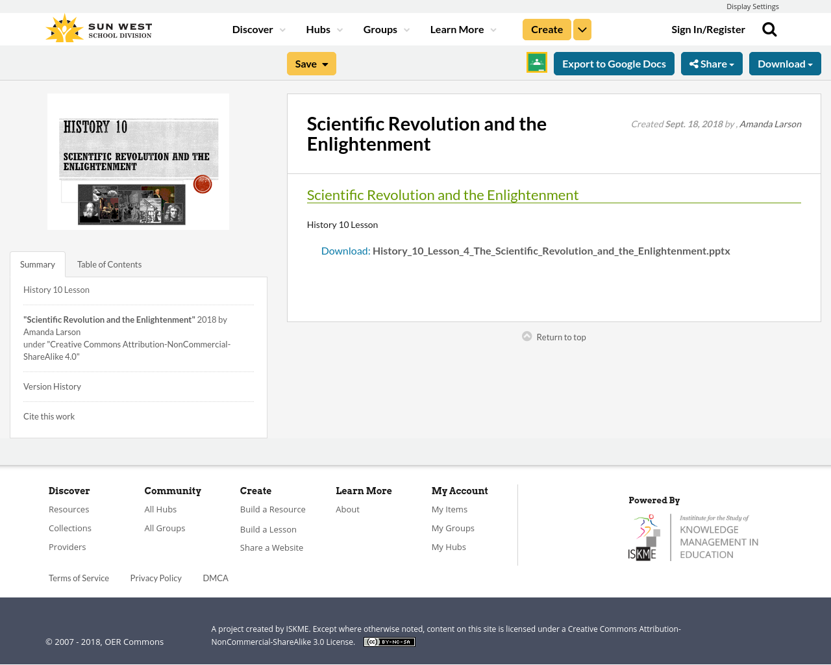
Task: Click the Creative Commons BY-NC-SA license icon
Action: pos(389,641)
